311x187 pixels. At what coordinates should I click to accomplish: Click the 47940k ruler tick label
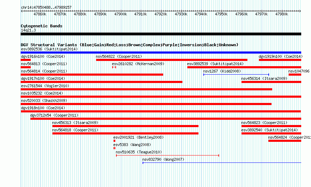[201, 14]
